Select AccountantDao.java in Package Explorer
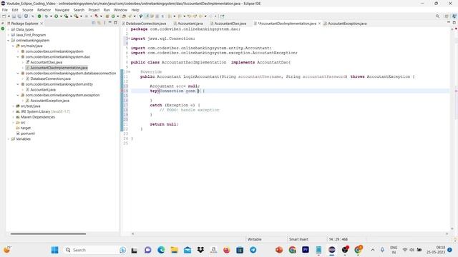Viewport: 458px width, 257px height. point(47,62)
